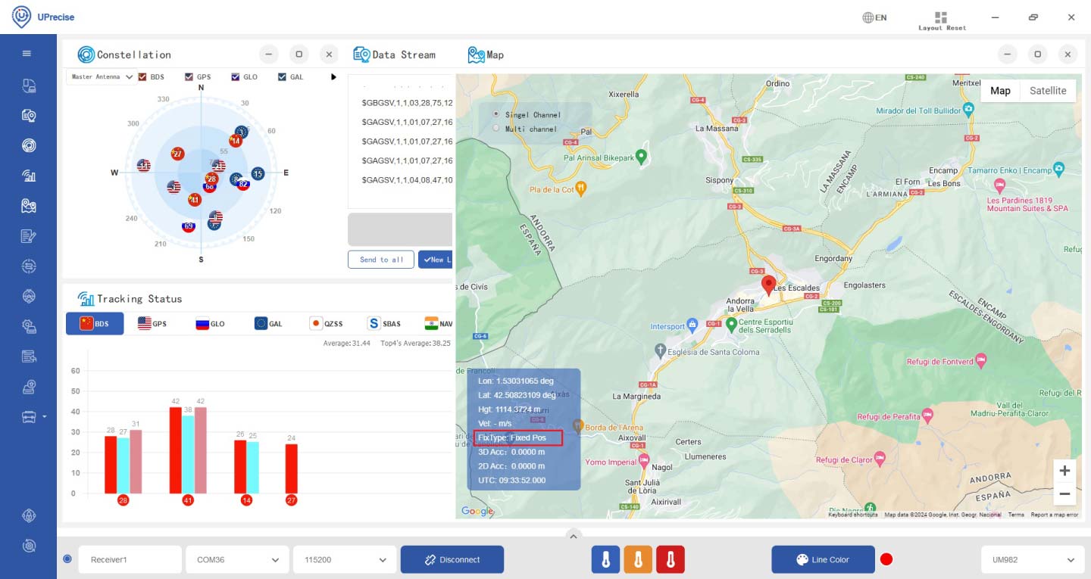Image resolution: width=1091 pixels, height=579 pixels.
Task: Switch map to Satellite view
Action: [x=1048, y=91]
